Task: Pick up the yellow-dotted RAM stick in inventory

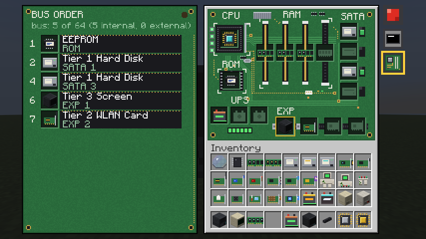Action: pos(273,162)
